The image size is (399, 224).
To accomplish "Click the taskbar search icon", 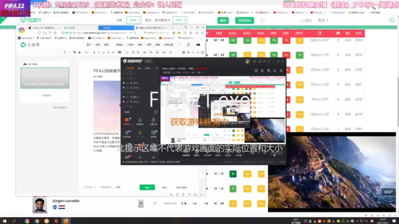I will point(14,221).
